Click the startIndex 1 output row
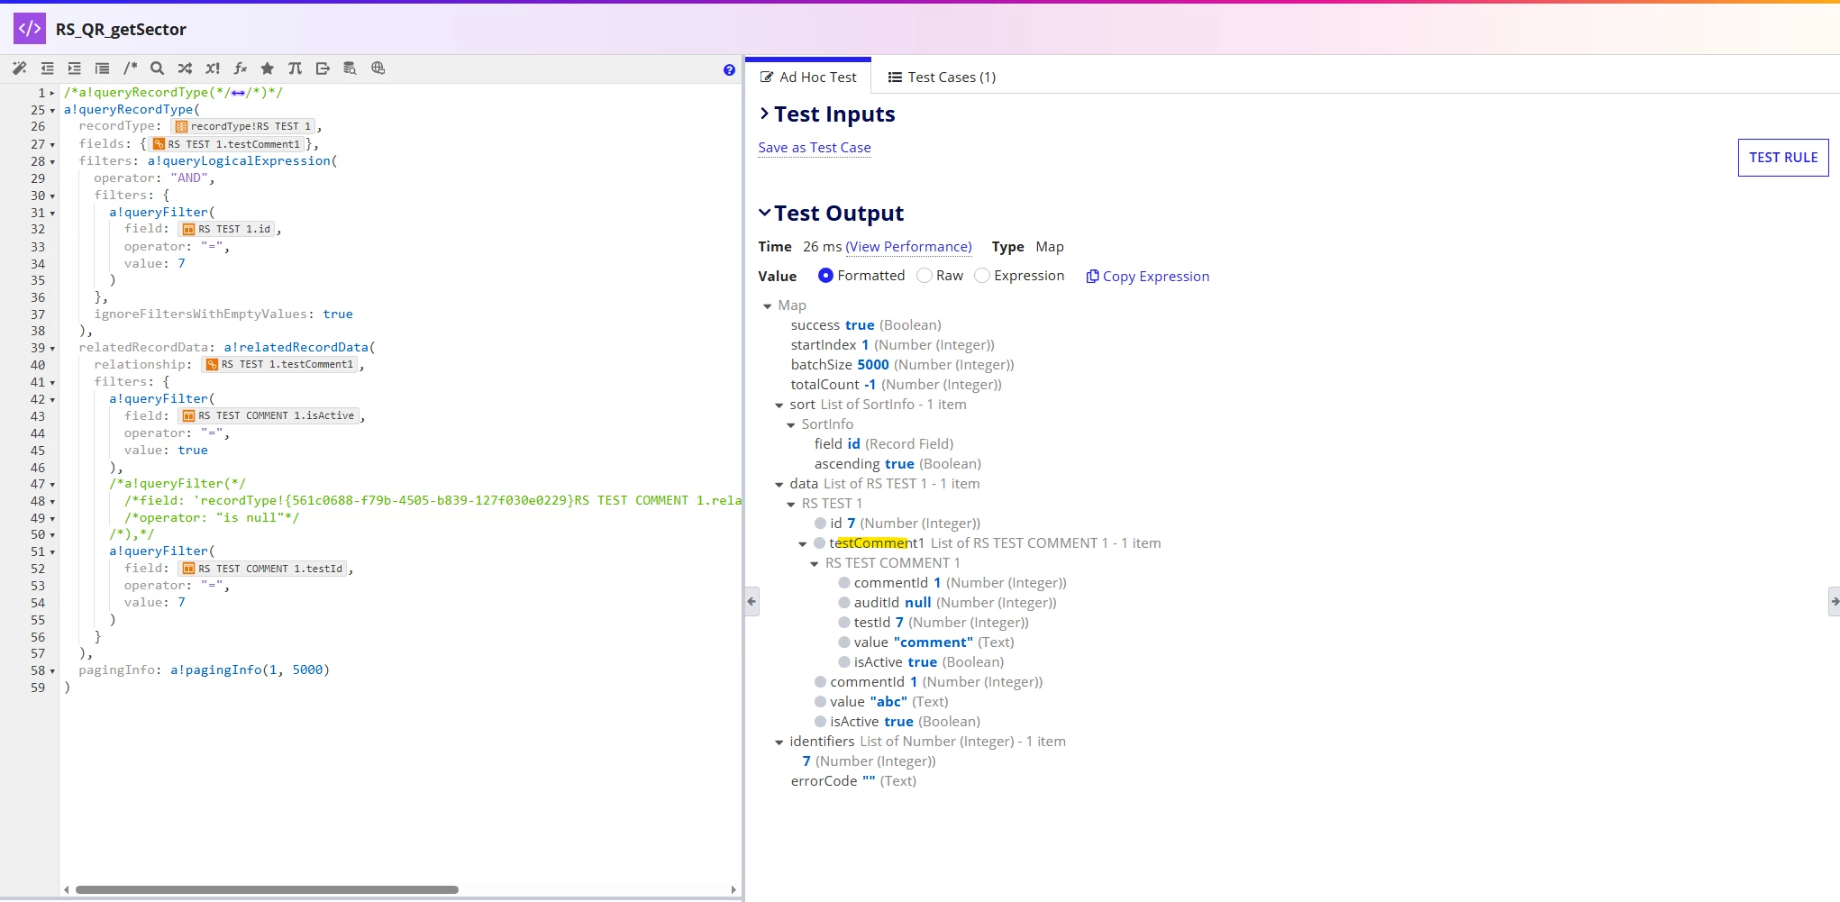 892,345
